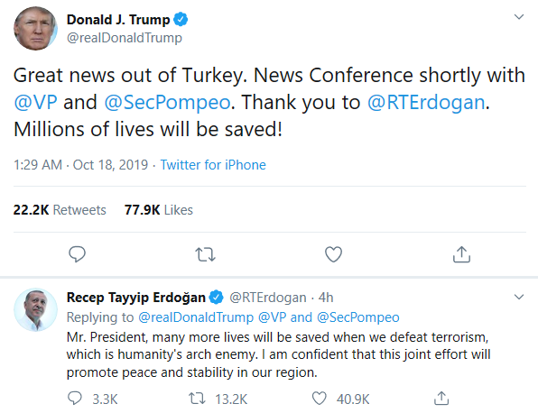The width and height of the screenshot is (538, 413).
Task: Retweet the main Trump tweet
Action: click(x=205, y=254)
